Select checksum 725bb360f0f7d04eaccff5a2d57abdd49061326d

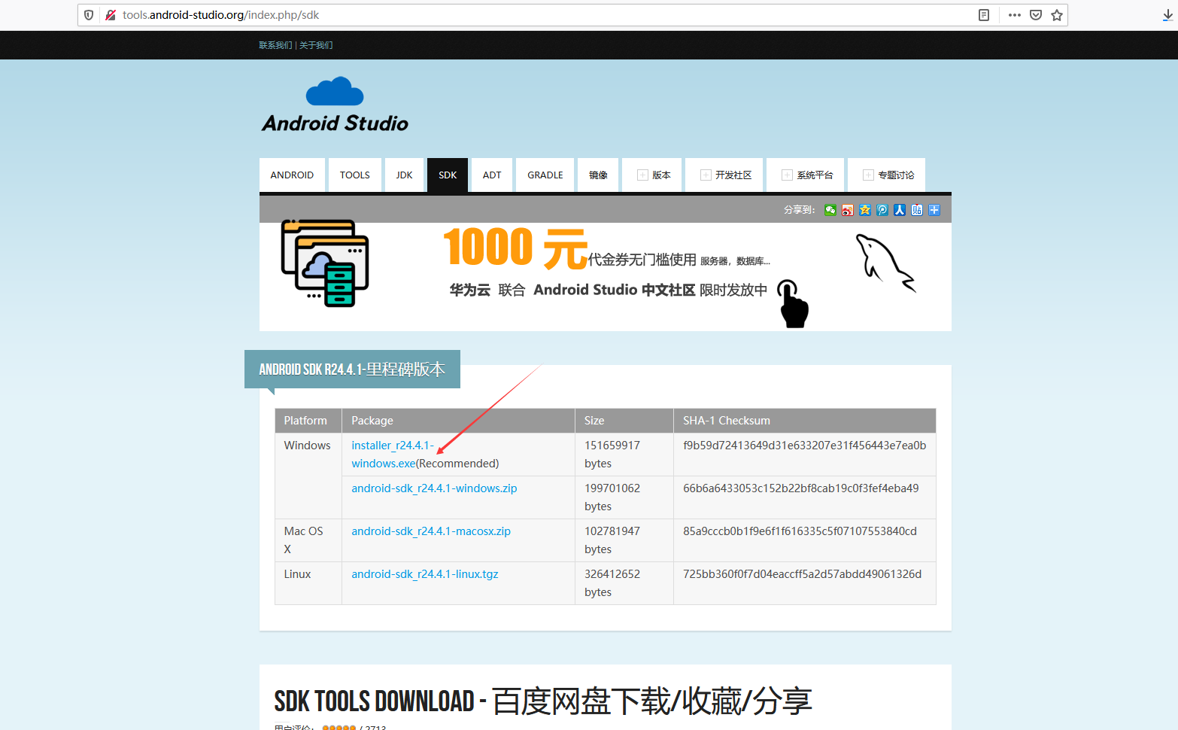pos(802,574)
